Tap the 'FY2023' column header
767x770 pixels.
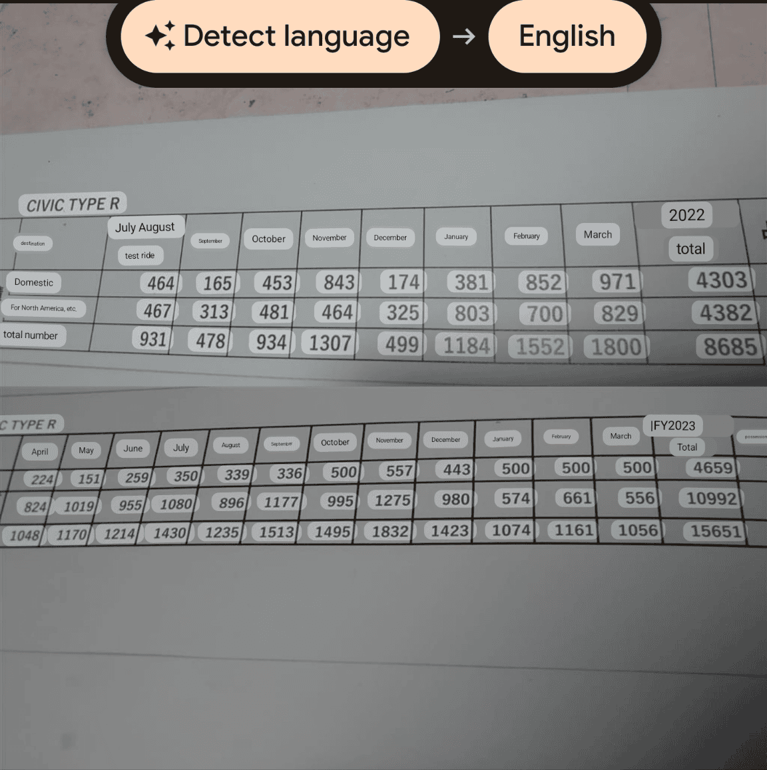pyautogui.click(x=672, y=425)
